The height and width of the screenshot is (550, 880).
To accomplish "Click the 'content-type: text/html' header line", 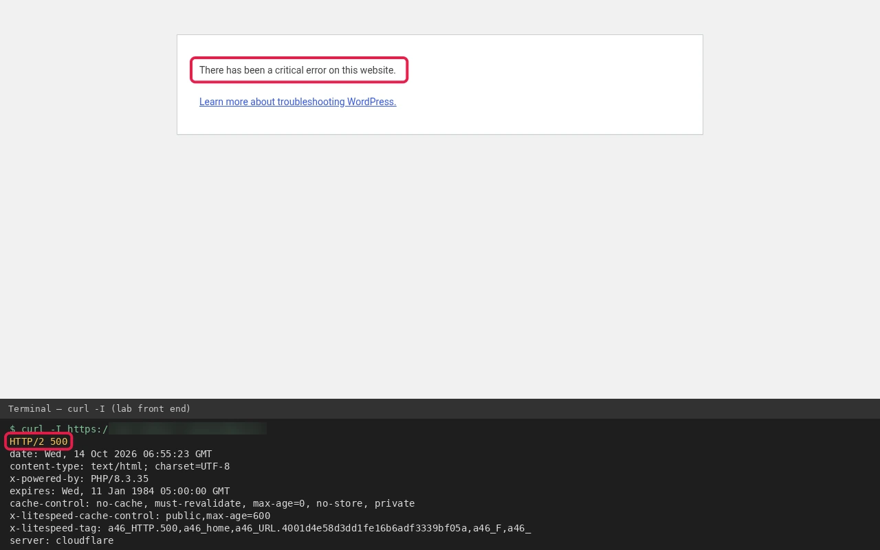I will (x=120, y=466).
